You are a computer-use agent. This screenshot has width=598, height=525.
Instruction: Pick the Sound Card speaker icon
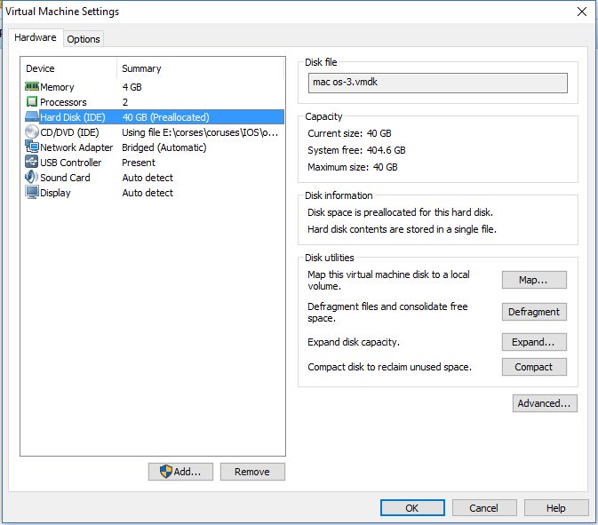point(32,177)
